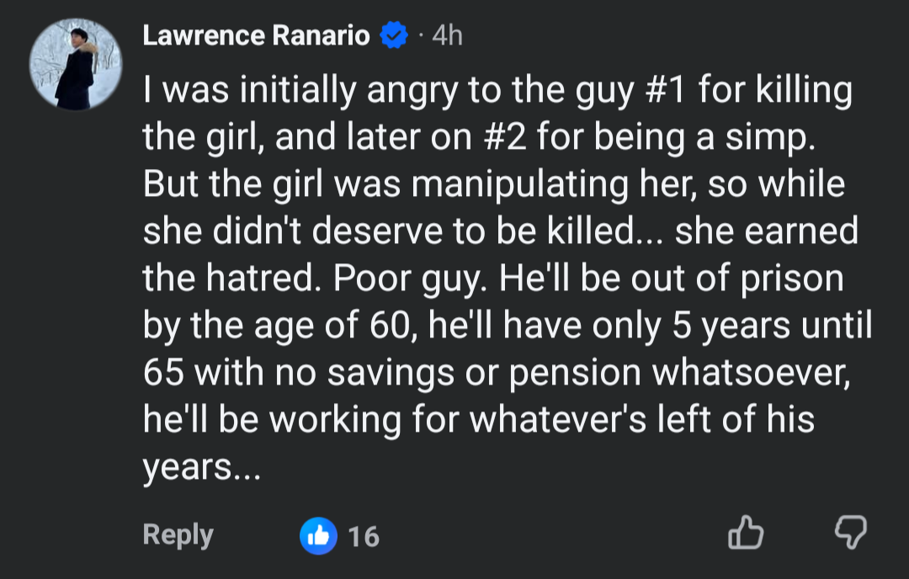909x579 pixels.
Task: Click the blue verified badge checkmark
Action: 394,35
